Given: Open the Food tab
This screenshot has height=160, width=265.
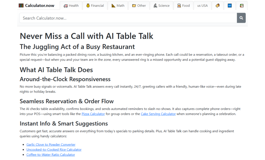Looking at the screenshot, I should tap(183, 5).
